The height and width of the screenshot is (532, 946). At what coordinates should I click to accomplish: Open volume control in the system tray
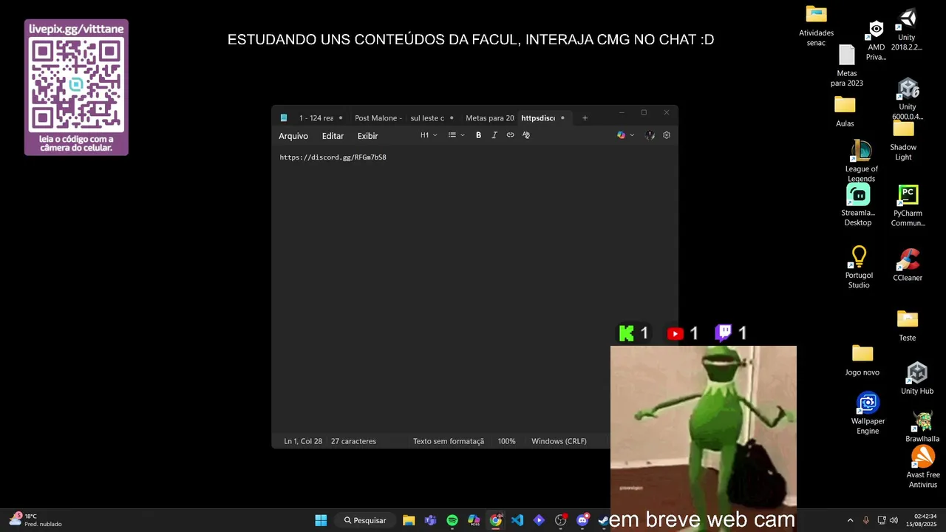(894, 520)
